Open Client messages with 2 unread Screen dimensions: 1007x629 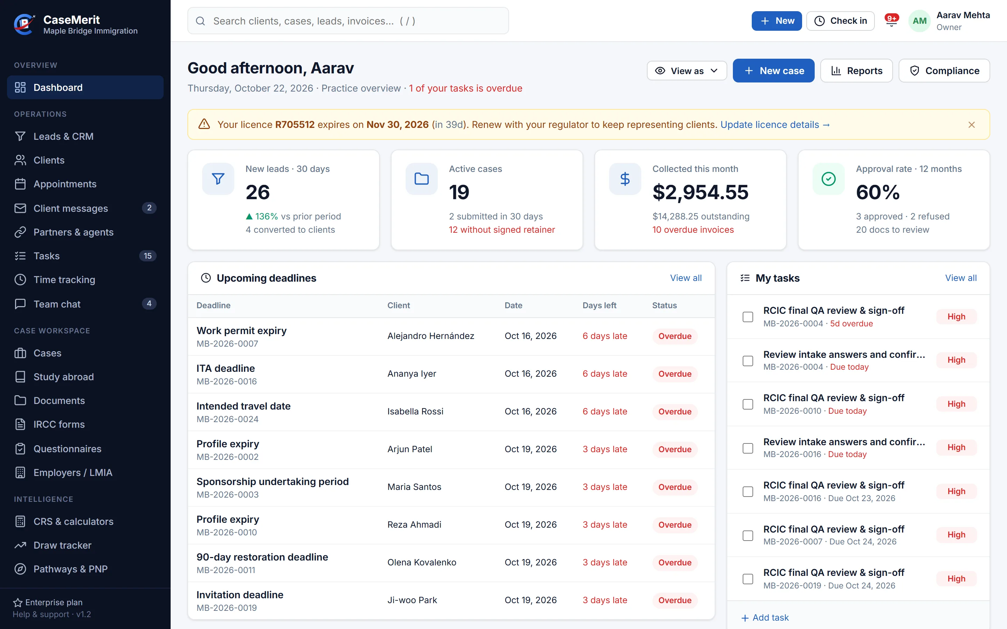click(x=85, y=208)
